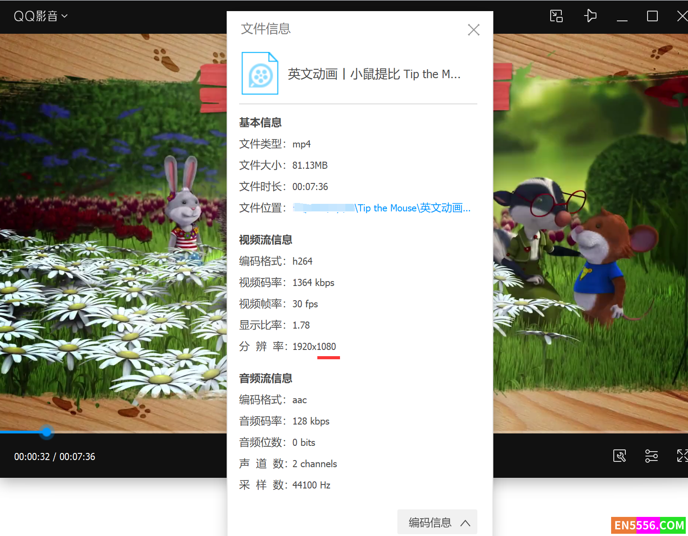Switch to mini player mode icon
Viewport: 688px width, 536px height.
pos(556,16)
